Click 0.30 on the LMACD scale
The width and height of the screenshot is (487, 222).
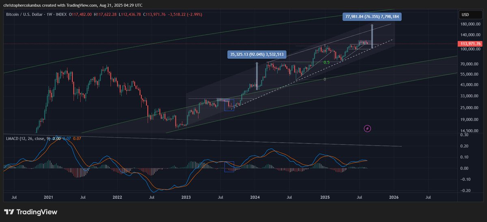click(465, 135)
